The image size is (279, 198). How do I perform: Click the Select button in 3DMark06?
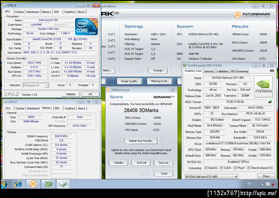108,70
